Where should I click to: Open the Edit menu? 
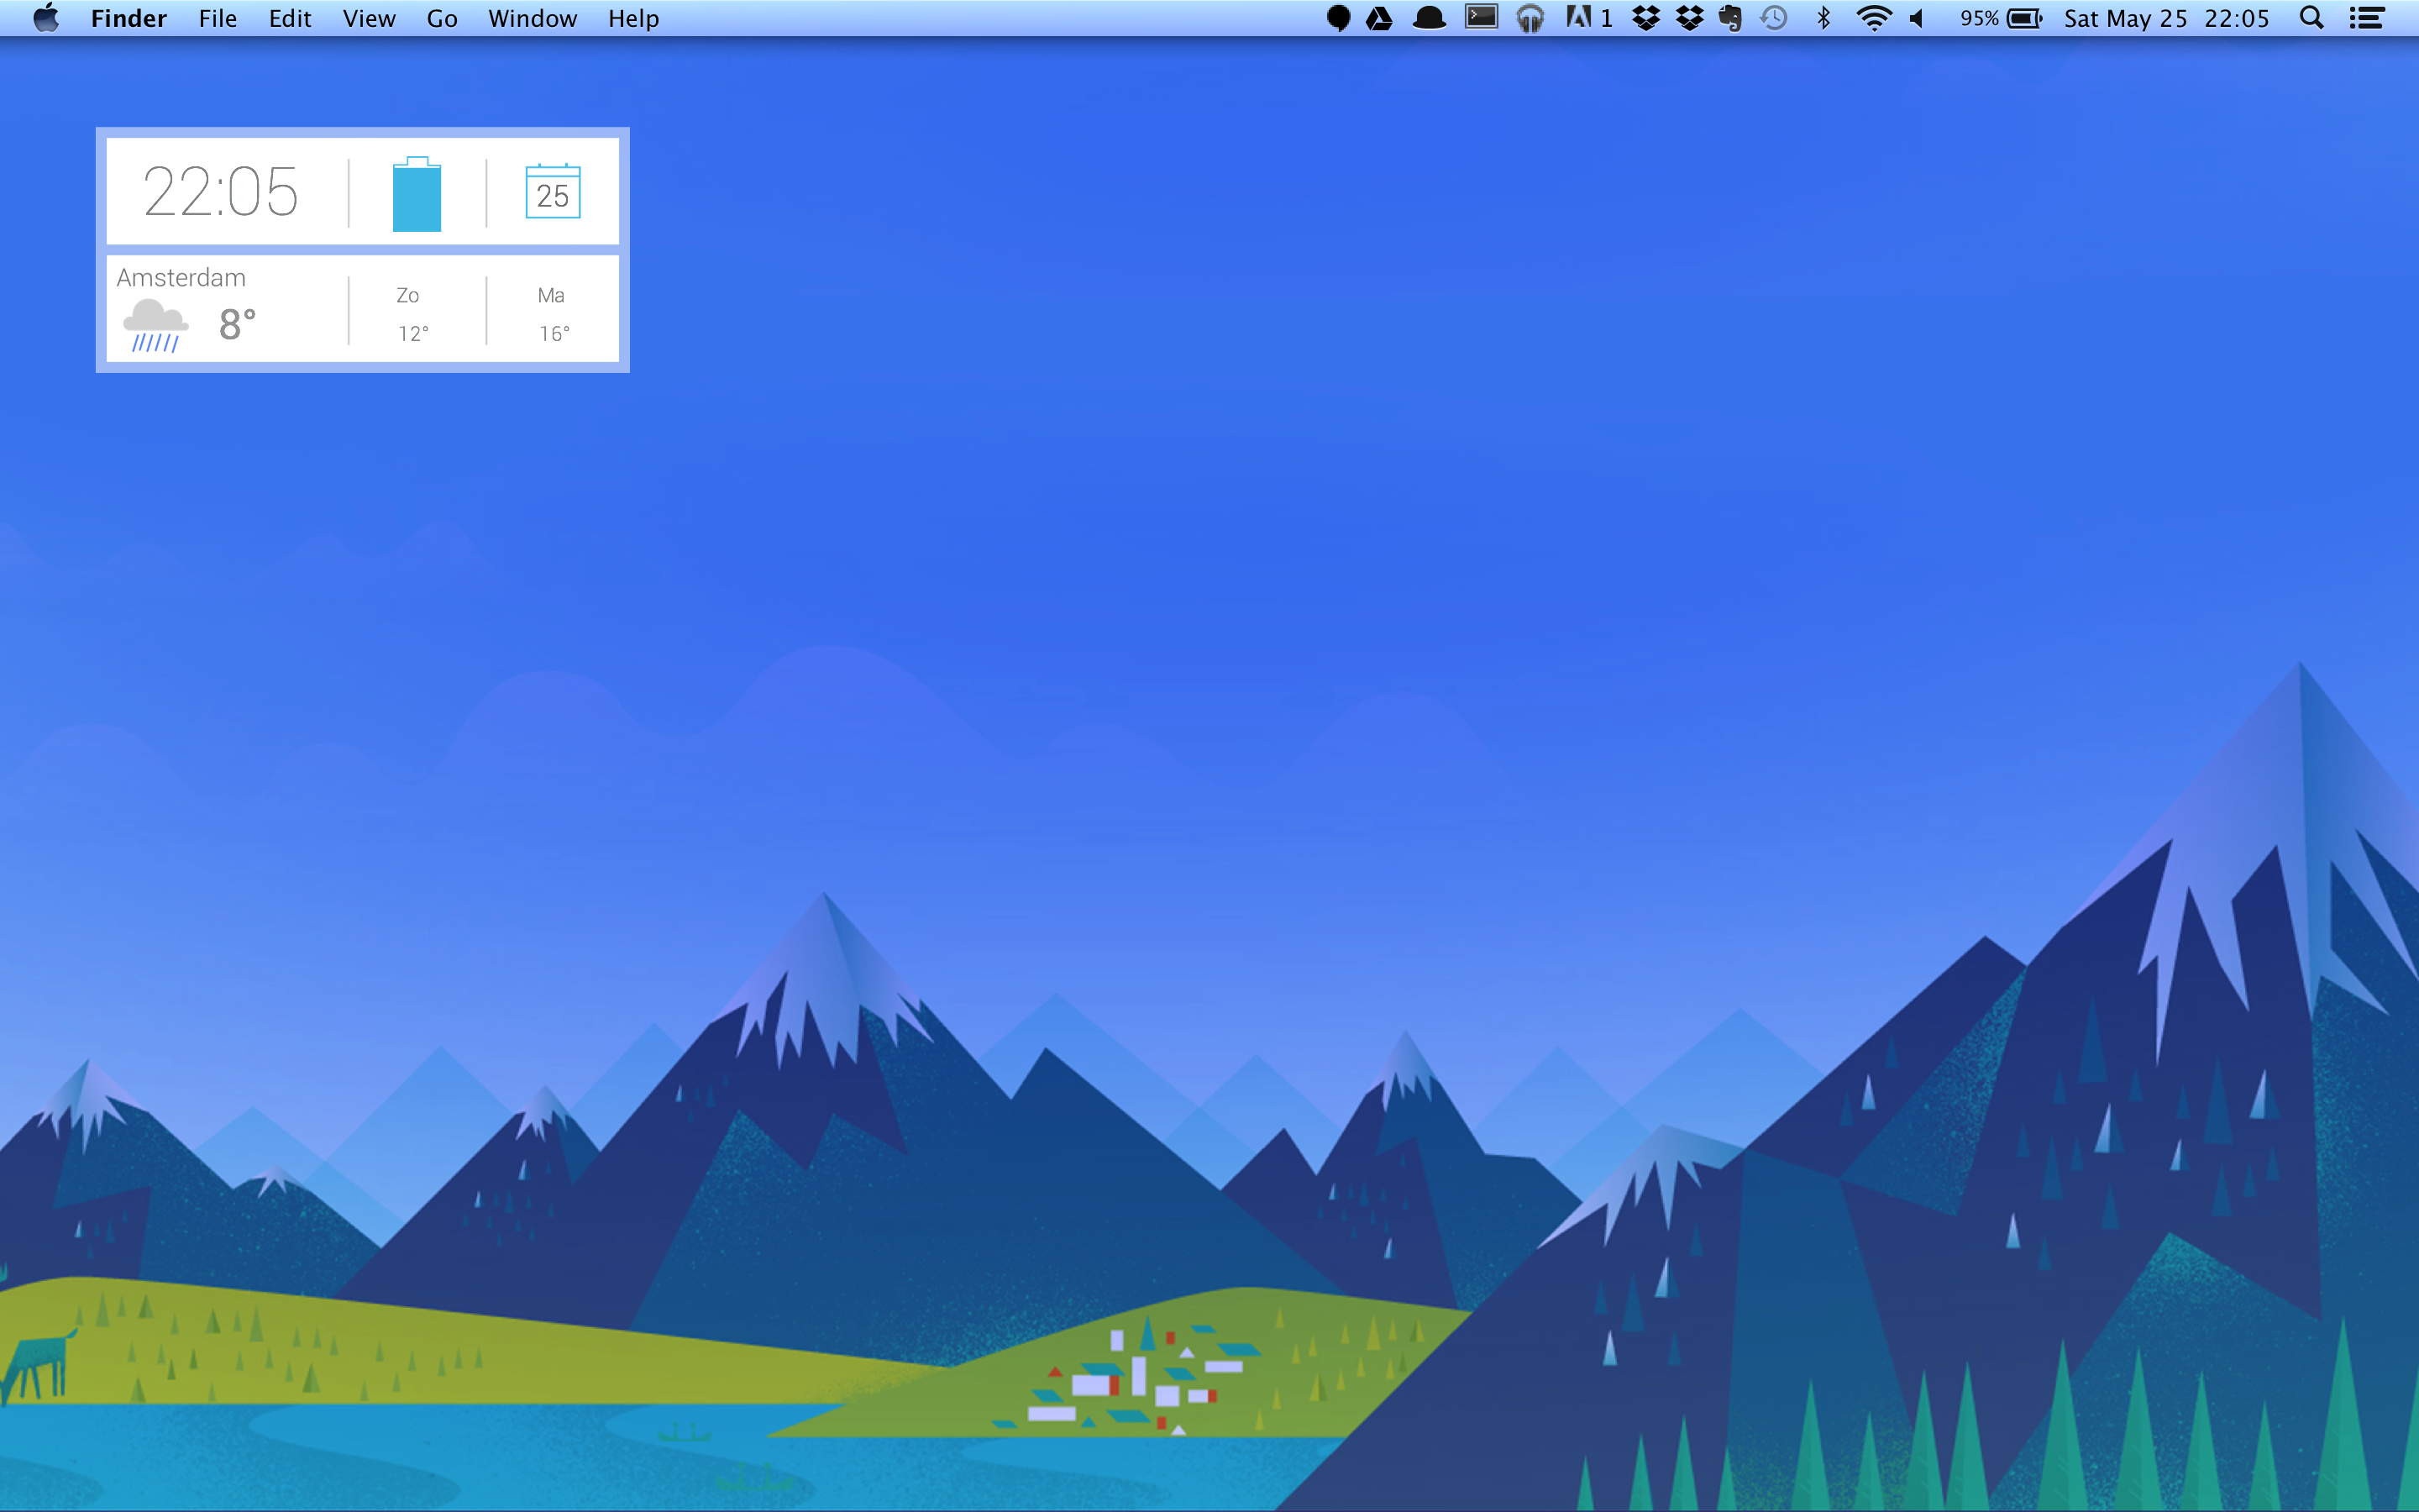tap(290, 19)
